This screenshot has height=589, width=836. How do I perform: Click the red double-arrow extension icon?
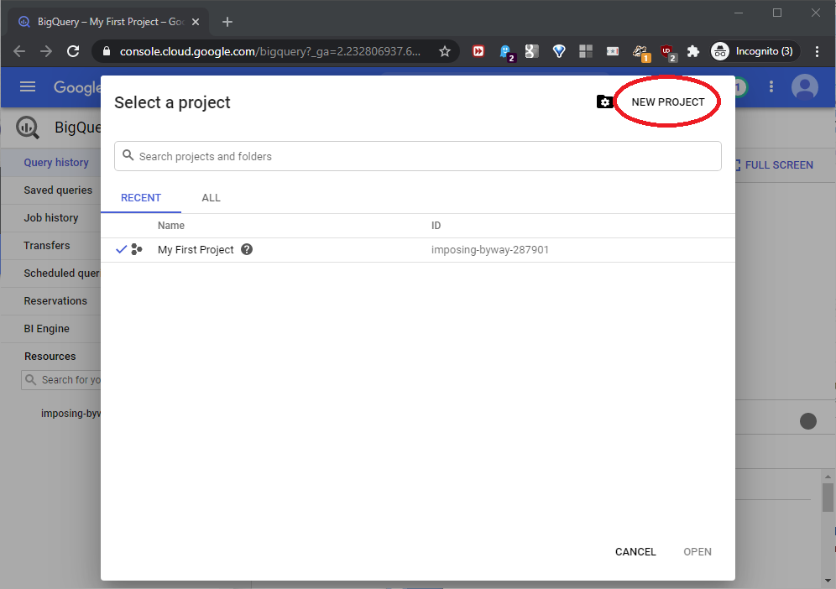(x=478, y=51)
